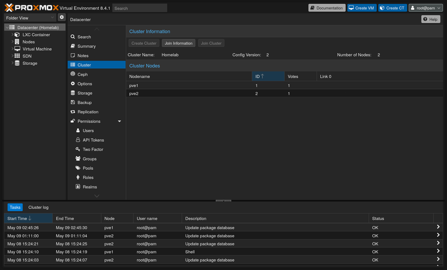The width and height of the screenshot is (447, 270).
Task: Click the Realms address book icon
Action: (78, 186)
